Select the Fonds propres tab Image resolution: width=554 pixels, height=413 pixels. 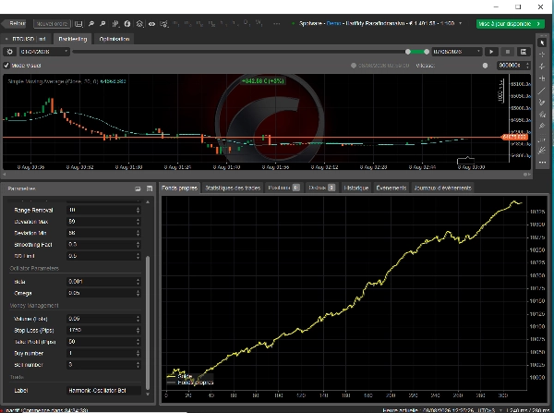tap(179, 188)
